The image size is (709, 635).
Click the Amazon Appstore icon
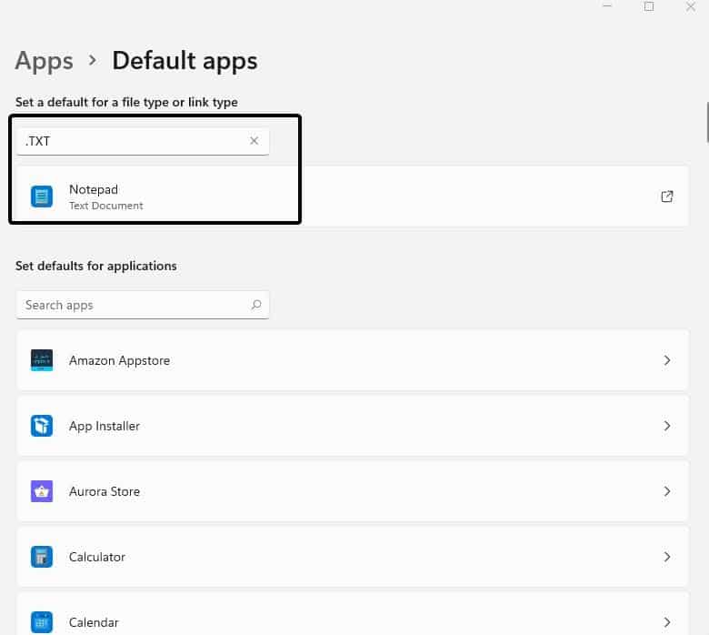[x=42, y=360]
